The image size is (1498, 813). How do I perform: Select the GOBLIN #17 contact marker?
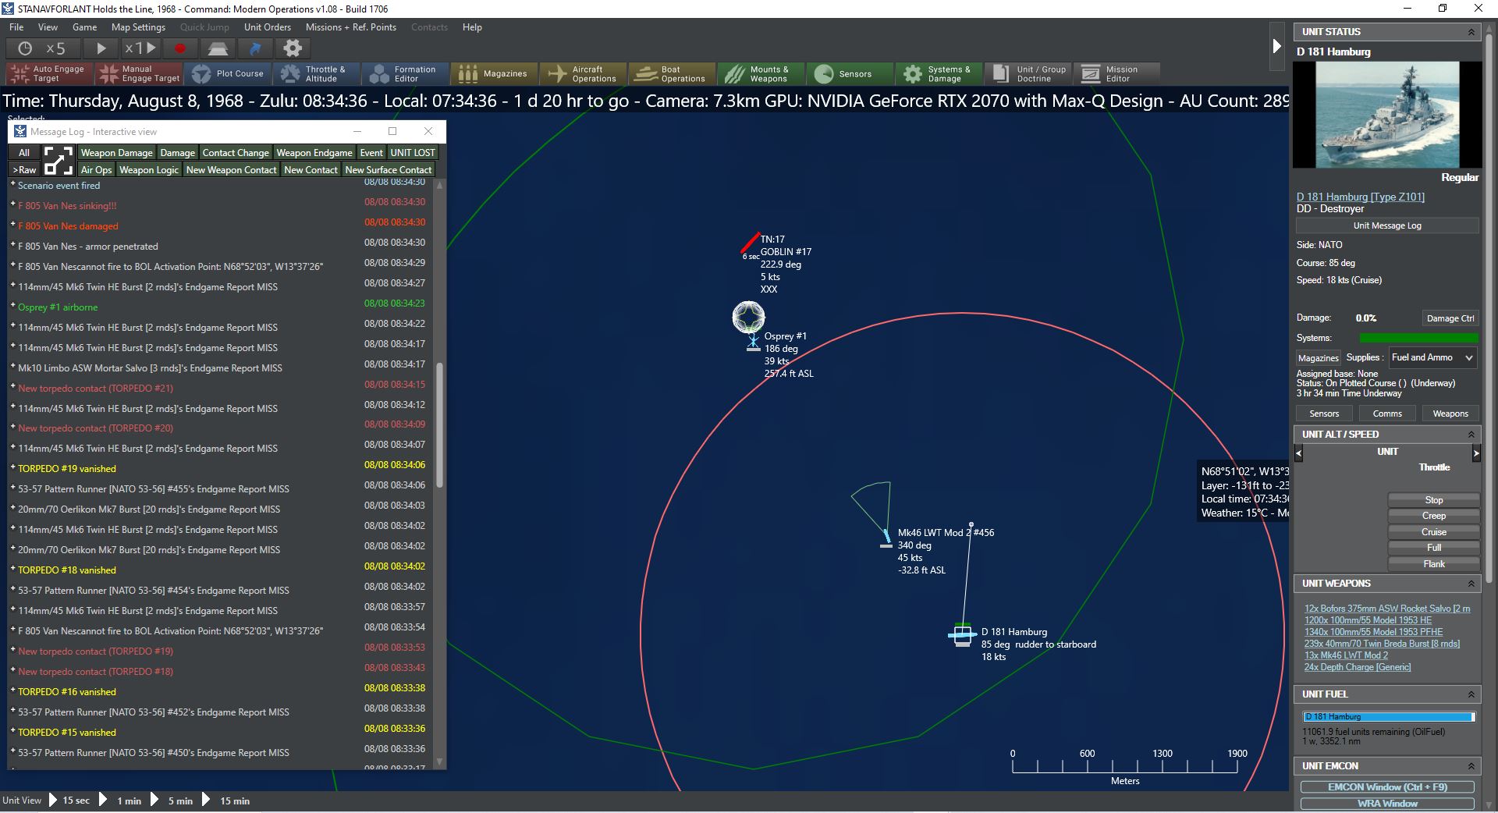point(750,243)
